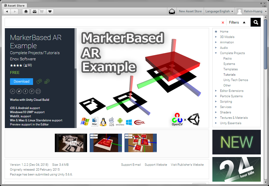Expand the Audio category
This screenshot has width=269, height=186.
click(216, 48)
